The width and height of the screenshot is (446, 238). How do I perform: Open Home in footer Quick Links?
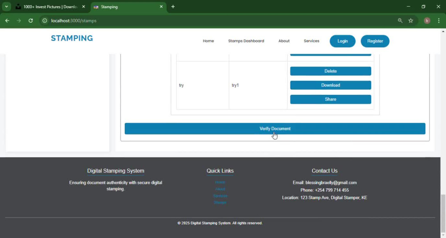point(220,182)
